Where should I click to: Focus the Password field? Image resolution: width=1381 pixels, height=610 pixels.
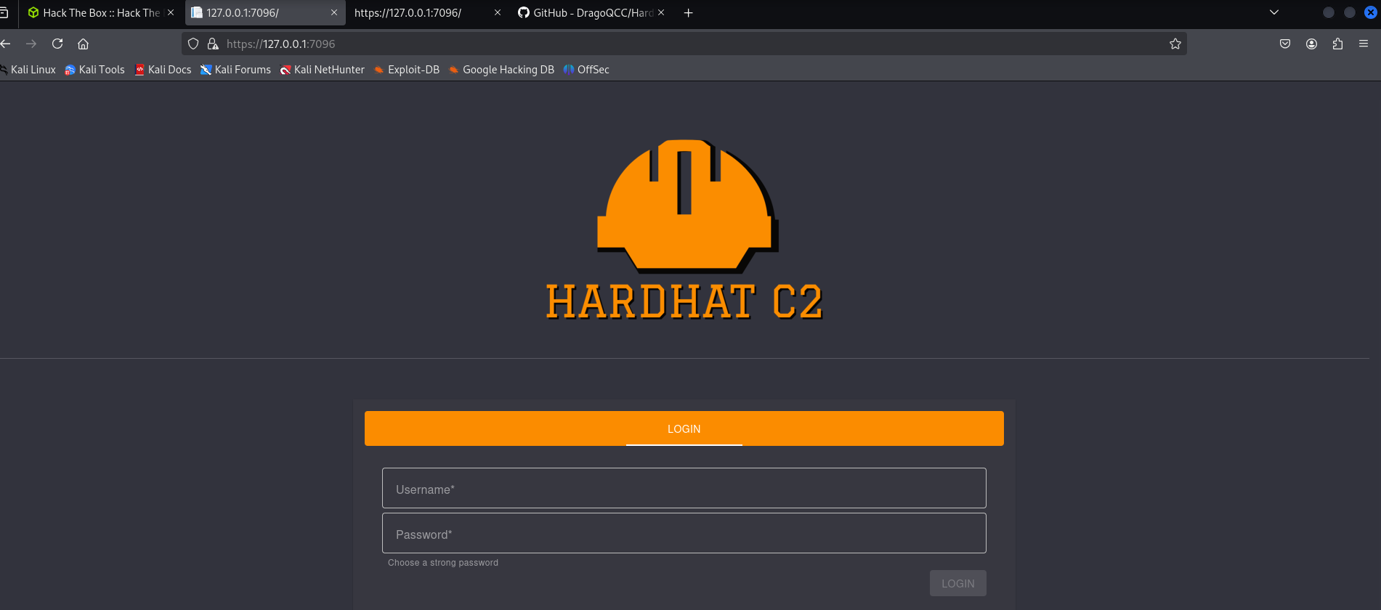pyautogui.click(x=684, y=533)
